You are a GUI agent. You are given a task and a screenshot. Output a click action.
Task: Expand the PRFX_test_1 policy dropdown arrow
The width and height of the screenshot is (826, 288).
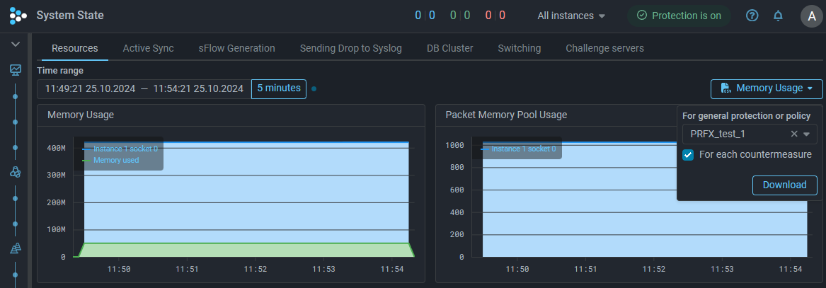[x=806, y=134]
